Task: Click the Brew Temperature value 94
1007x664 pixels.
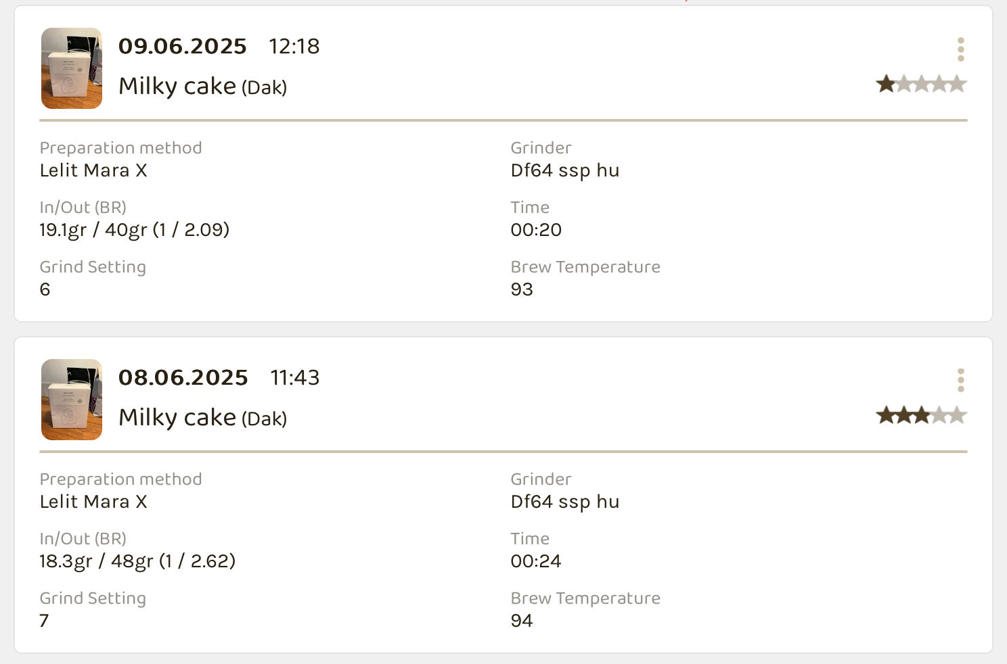Action: [x=522, y=621]
